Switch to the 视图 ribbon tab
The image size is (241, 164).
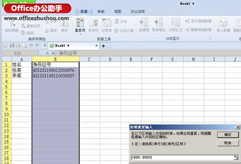click(x=117, y=11)
